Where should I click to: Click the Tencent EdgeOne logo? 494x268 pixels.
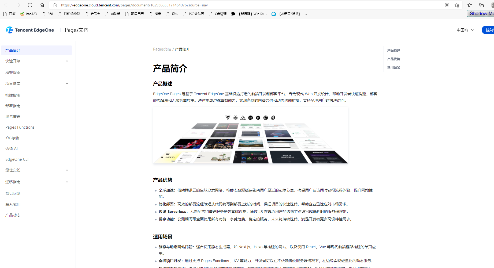30,30
